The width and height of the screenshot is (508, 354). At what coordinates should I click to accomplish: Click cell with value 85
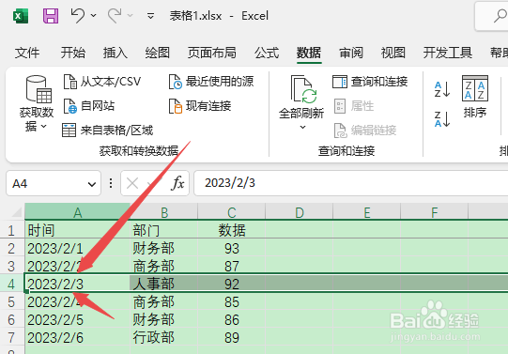coord(232,301)
